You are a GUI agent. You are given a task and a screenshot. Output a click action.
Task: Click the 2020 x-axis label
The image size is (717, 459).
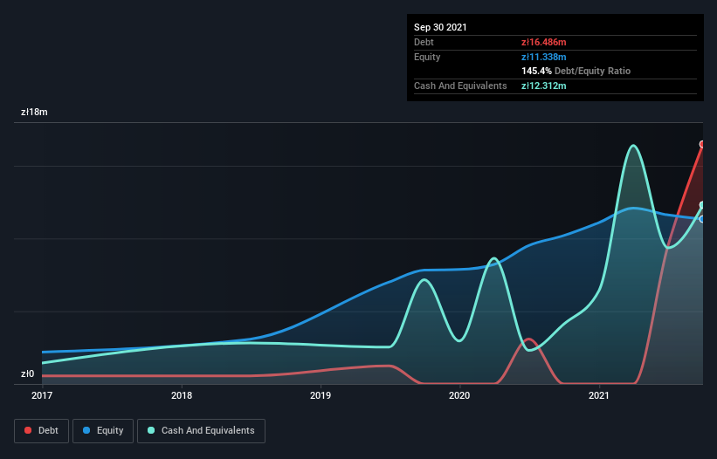(459, 395)
